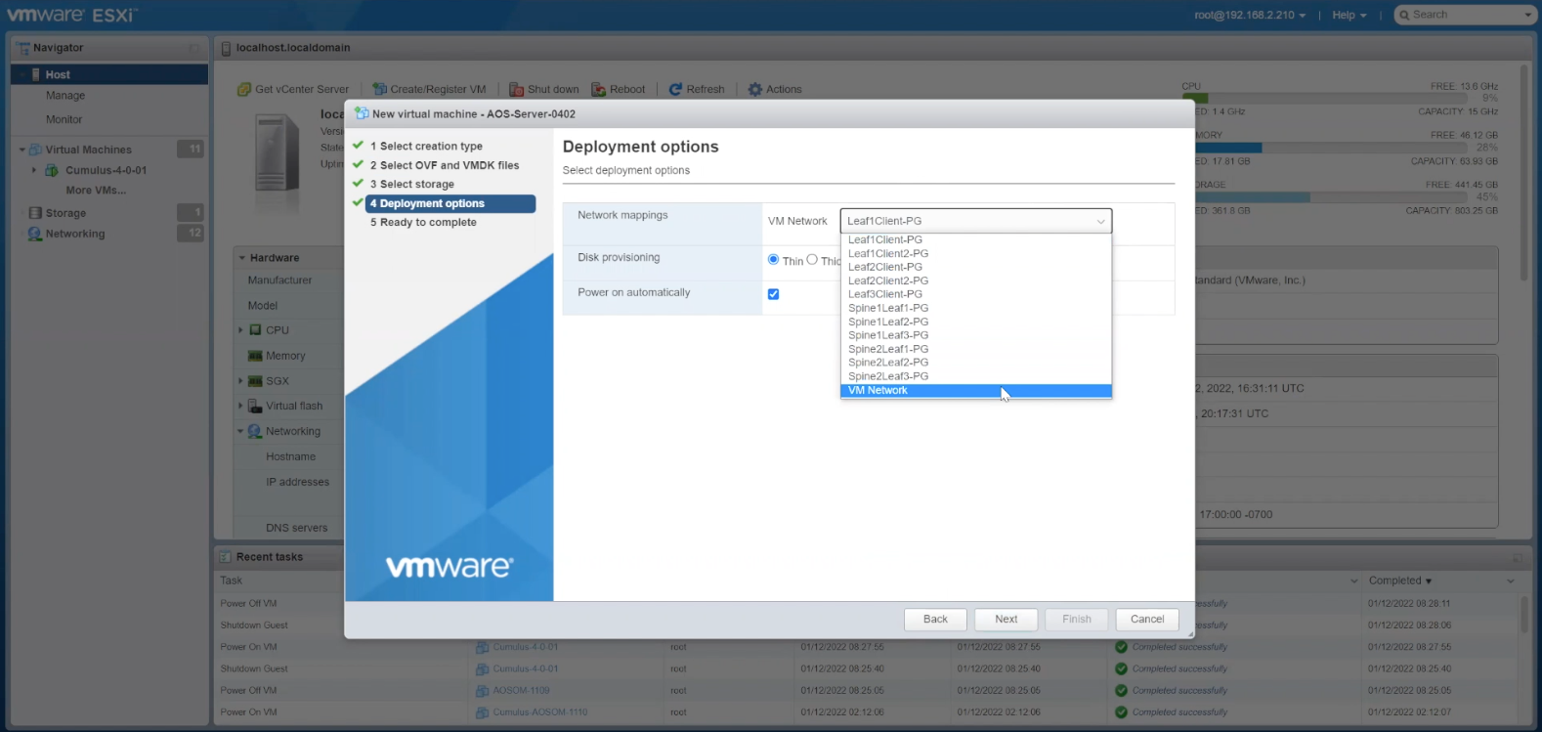The width and height of the screenshot is (1542, 732).
Task: Click the CPU icon in Hardware panel
Action: 255,330
